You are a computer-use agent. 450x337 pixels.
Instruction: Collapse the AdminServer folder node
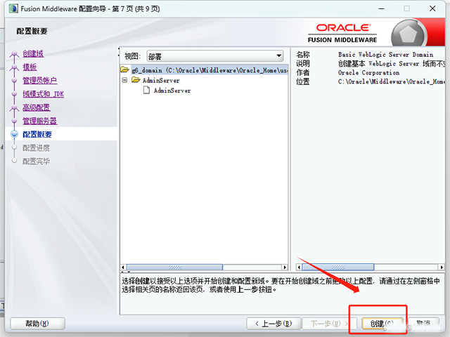tap(124, 80)
